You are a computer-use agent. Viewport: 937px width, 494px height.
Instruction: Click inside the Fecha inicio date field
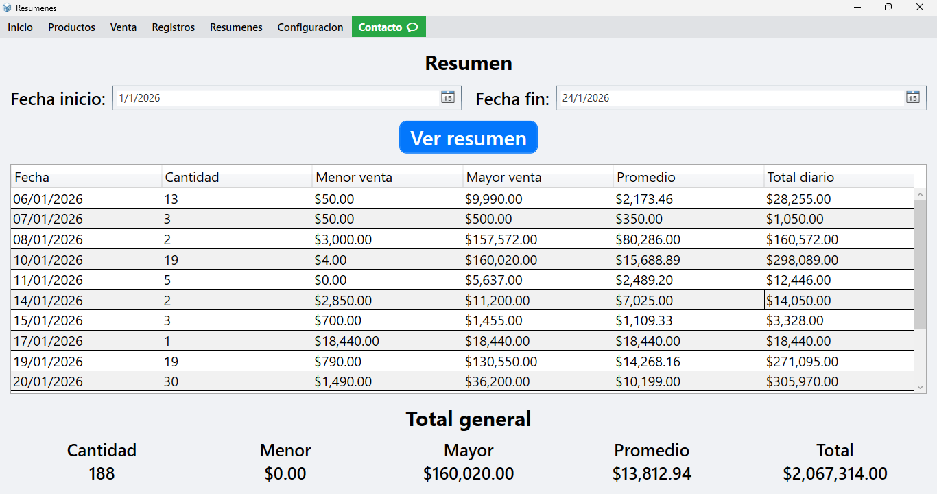(274, 97)
